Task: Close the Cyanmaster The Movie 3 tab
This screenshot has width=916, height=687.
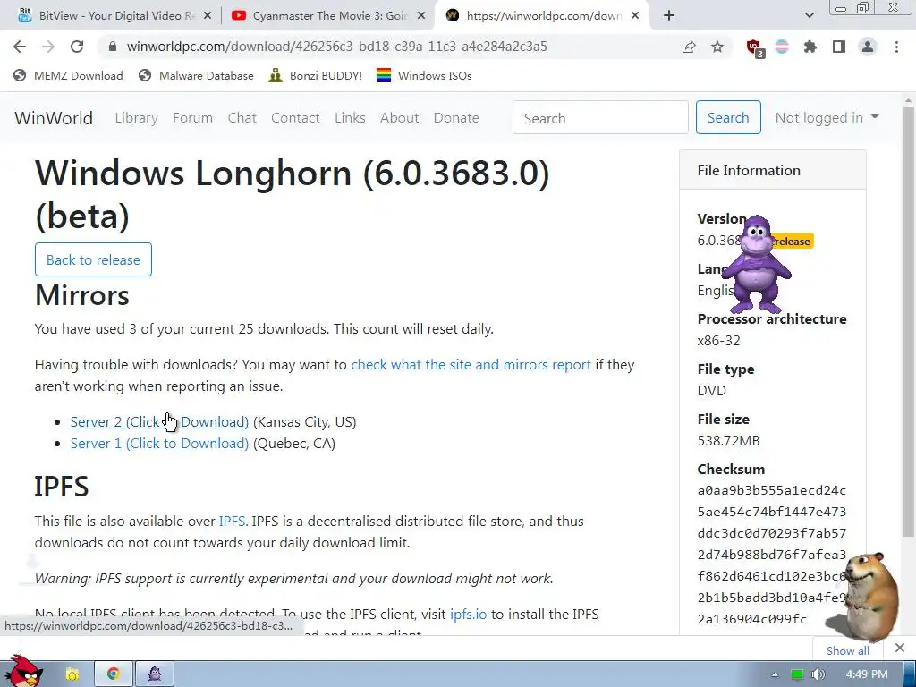Action: (x=421, y=16)
